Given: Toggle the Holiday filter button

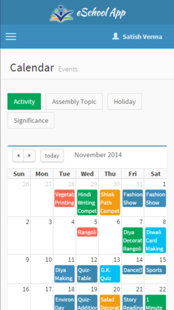Looking at the screenshot, I should (125, 101).
